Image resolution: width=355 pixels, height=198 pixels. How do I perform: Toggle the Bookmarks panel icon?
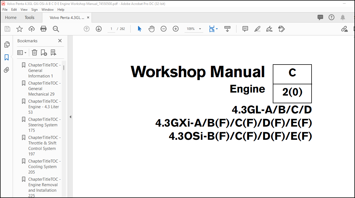[x=7, y=57]
